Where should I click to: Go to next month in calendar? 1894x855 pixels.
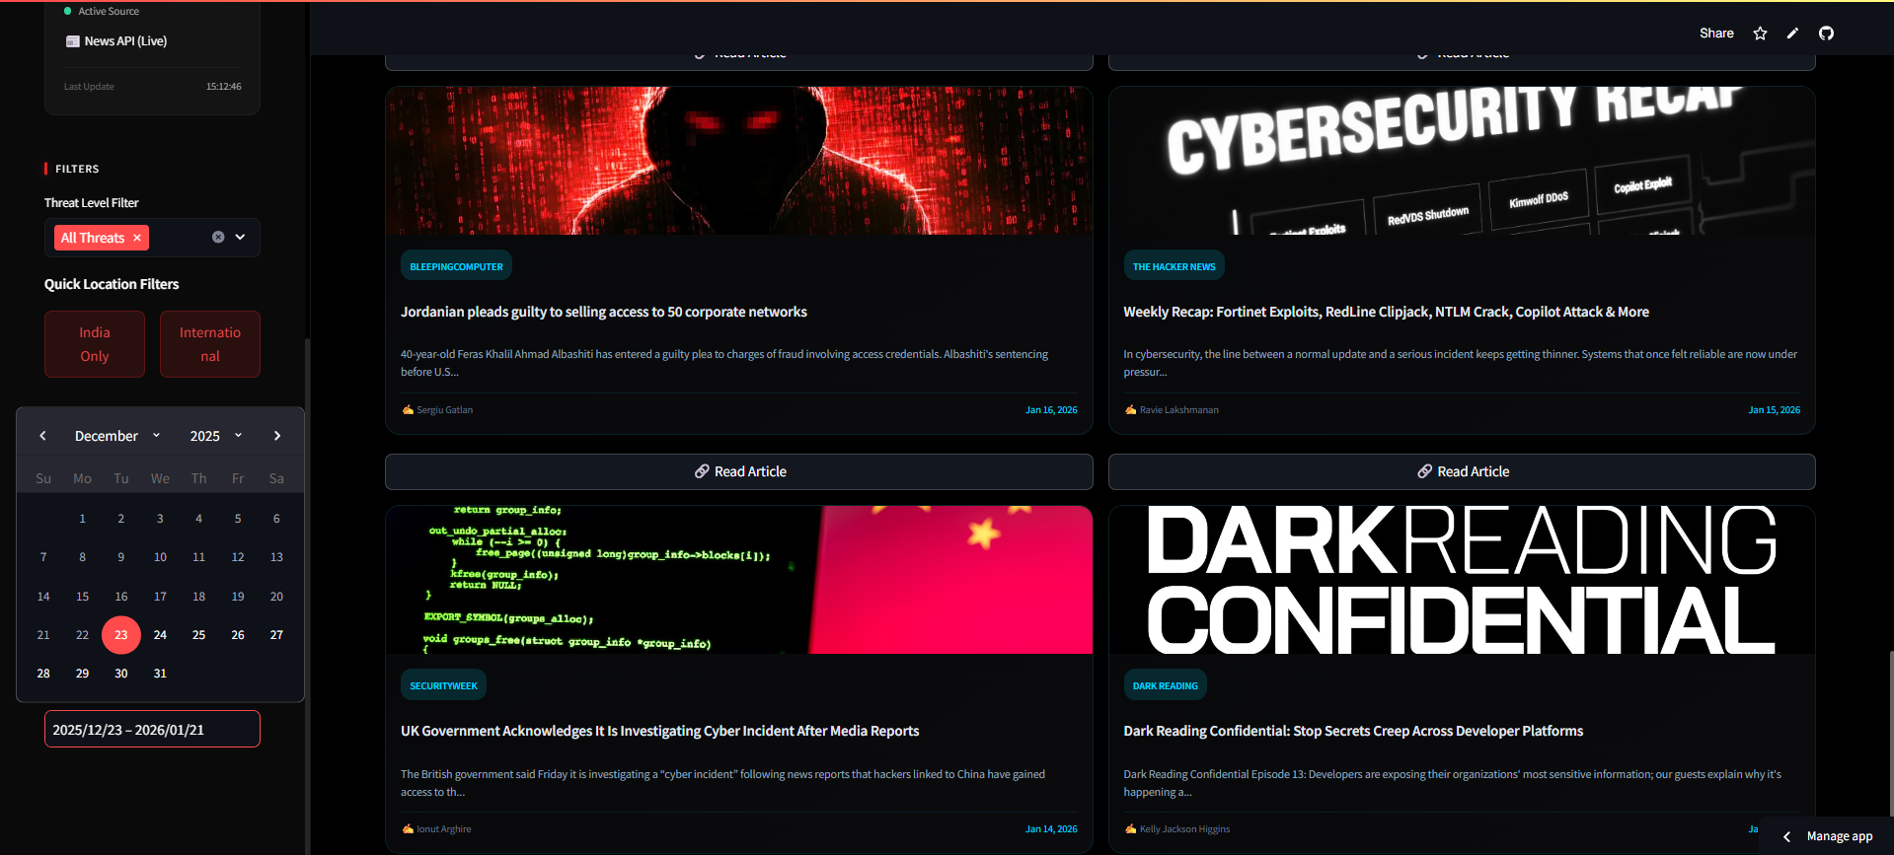tap(277, 436)
